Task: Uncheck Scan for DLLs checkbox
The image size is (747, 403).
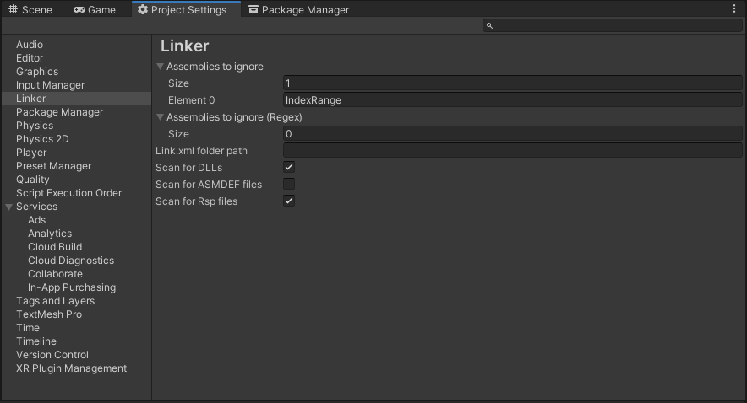Action: pos(289,167)
